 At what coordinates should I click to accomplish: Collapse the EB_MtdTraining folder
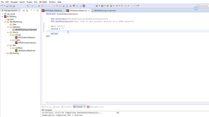pyautogui.click(x=5, y=22)
